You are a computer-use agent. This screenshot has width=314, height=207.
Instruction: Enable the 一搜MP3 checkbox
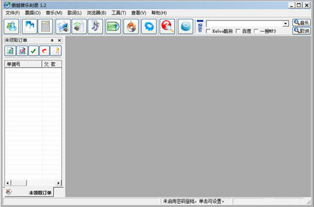[256, 31]
